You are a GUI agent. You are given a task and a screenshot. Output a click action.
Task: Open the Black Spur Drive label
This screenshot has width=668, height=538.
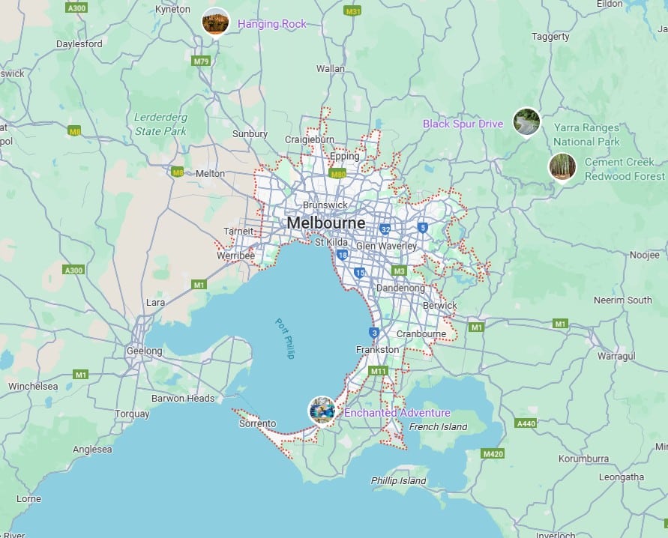point(463,124)
